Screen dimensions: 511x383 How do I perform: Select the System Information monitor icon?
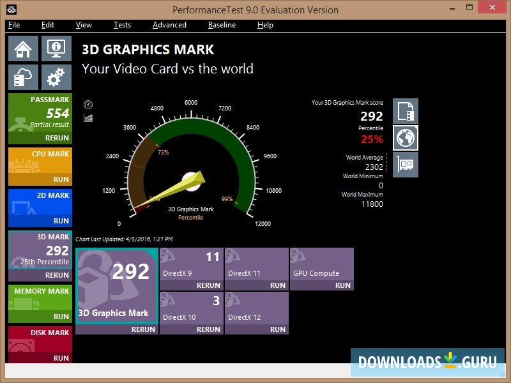pos(56,48)
